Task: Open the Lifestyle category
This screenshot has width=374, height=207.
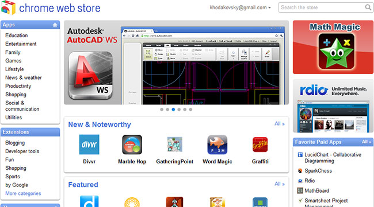Action: tap(14, 69)
